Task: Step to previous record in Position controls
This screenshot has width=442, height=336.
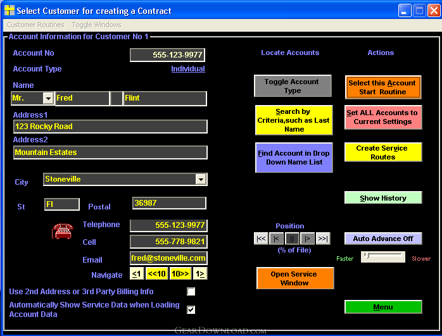Action: click(276, 239)
